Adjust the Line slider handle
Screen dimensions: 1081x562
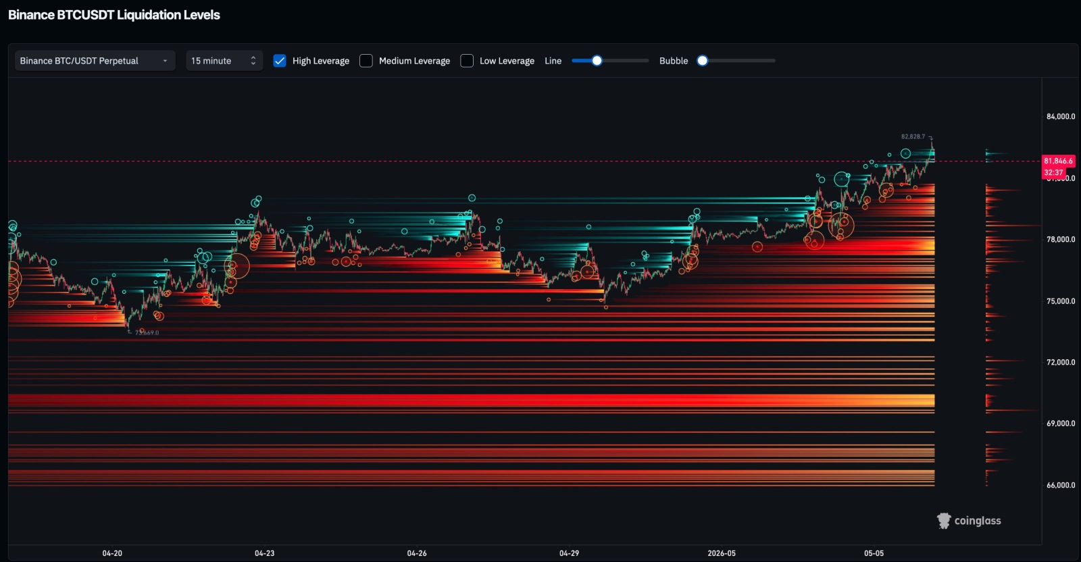pyautogui.click(x=597, y=61)
